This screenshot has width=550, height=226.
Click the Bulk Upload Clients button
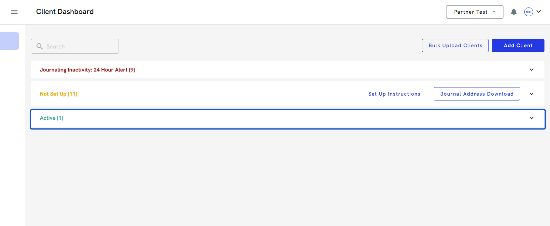[455, 46]
